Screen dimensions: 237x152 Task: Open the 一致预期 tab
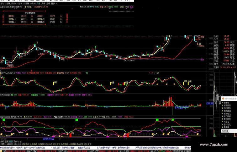pos(72,144)
